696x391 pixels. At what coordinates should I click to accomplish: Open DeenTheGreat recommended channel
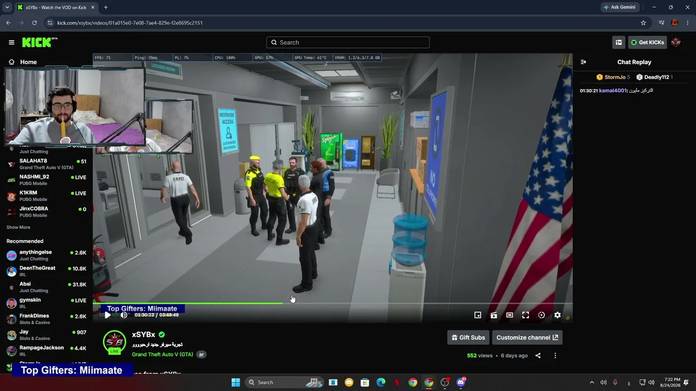[x=47, y=271]
